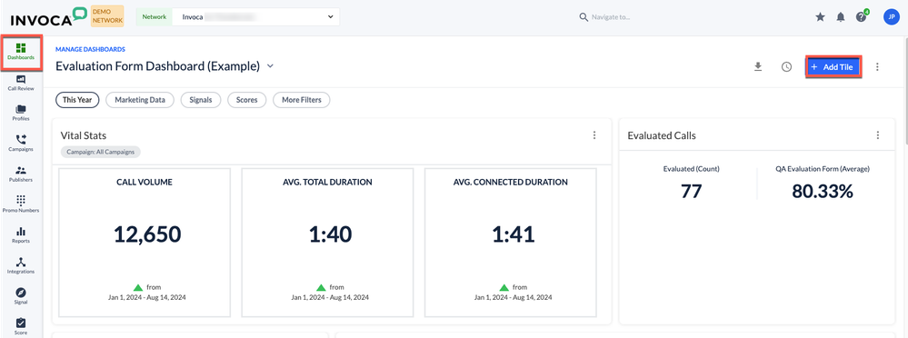Click the Avg. Connected Duration value 1:41
Viewport: 908px width, 338px height.
coord(513,234)
